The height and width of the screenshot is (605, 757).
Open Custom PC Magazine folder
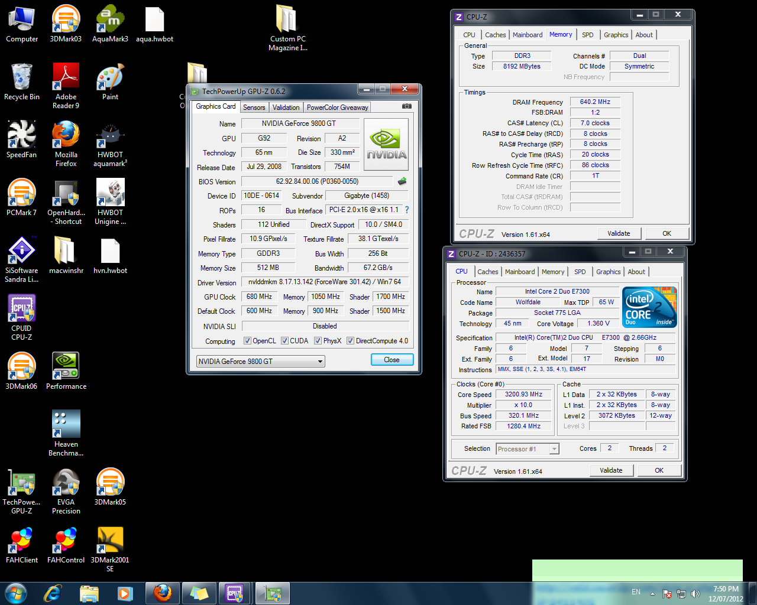(x=287, y=28)
